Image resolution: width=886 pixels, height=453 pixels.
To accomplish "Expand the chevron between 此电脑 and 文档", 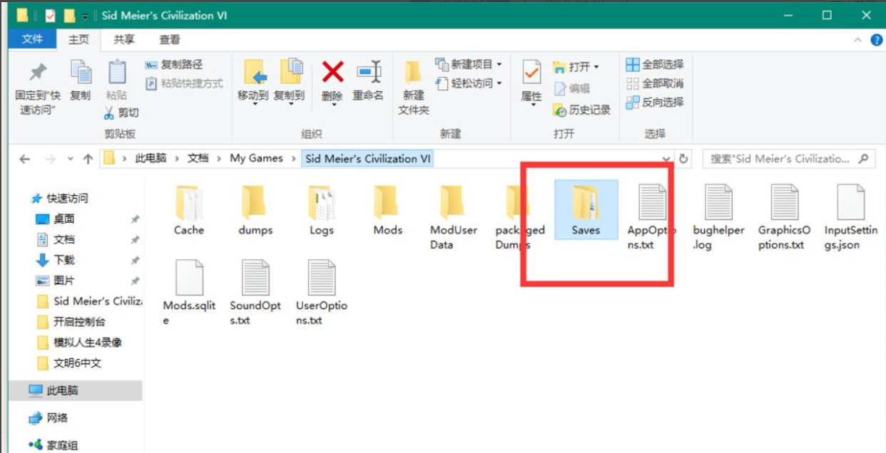I will [177, 159].
